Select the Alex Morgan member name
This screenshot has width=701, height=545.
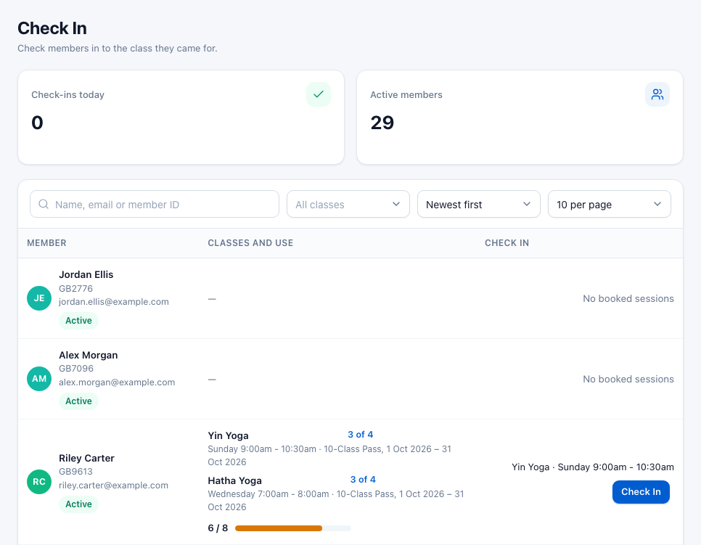point(88,355)
